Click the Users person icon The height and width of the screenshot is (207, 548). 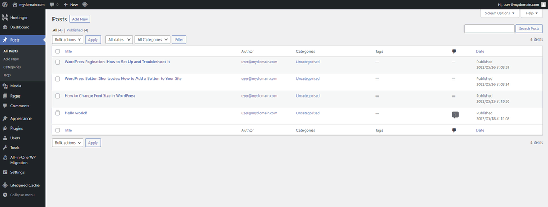click(5, 138)
